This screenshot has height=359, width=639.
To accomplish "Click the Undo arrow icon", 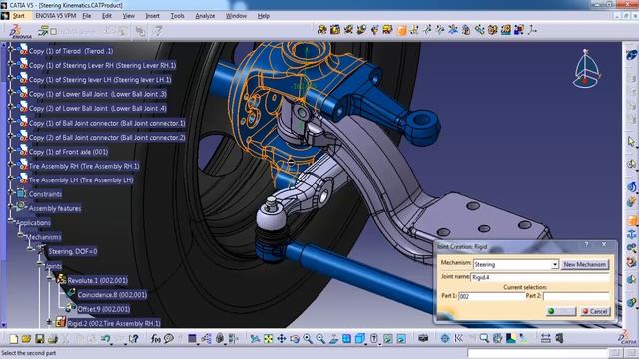I will tap(106, 339).
